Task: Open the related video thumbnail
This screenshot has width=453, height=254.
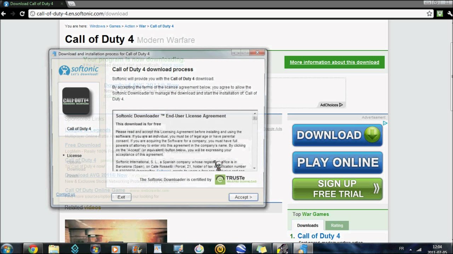Action: tap(116, 231)
